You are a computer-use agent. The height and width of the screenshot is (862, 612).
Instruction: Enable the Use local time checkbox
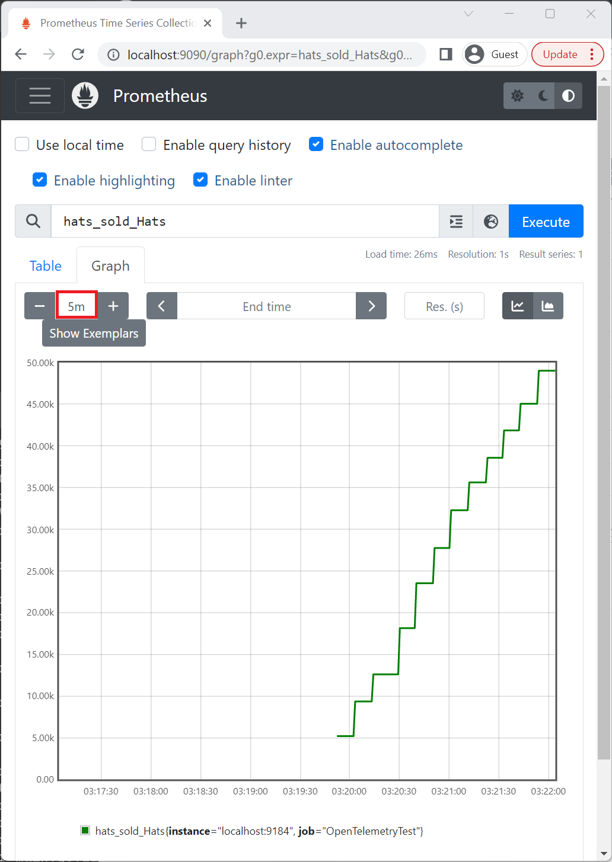[21, 144]
